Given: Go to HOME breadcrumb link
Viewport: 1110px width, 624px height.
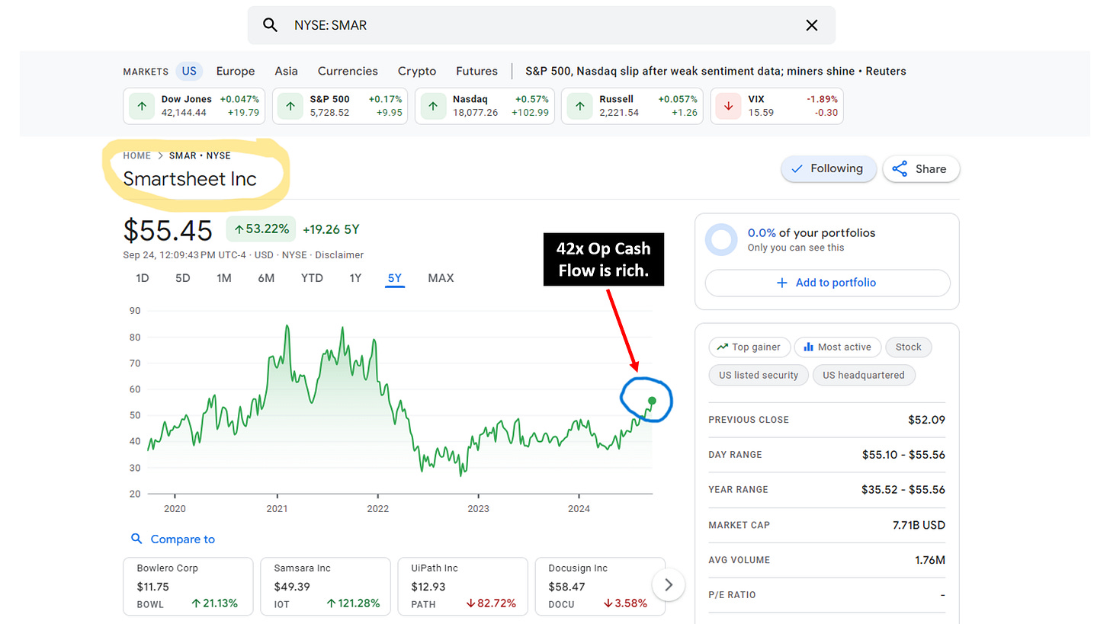Looking at the screenshot, I should pyautogui.click(x=137, y=155).
